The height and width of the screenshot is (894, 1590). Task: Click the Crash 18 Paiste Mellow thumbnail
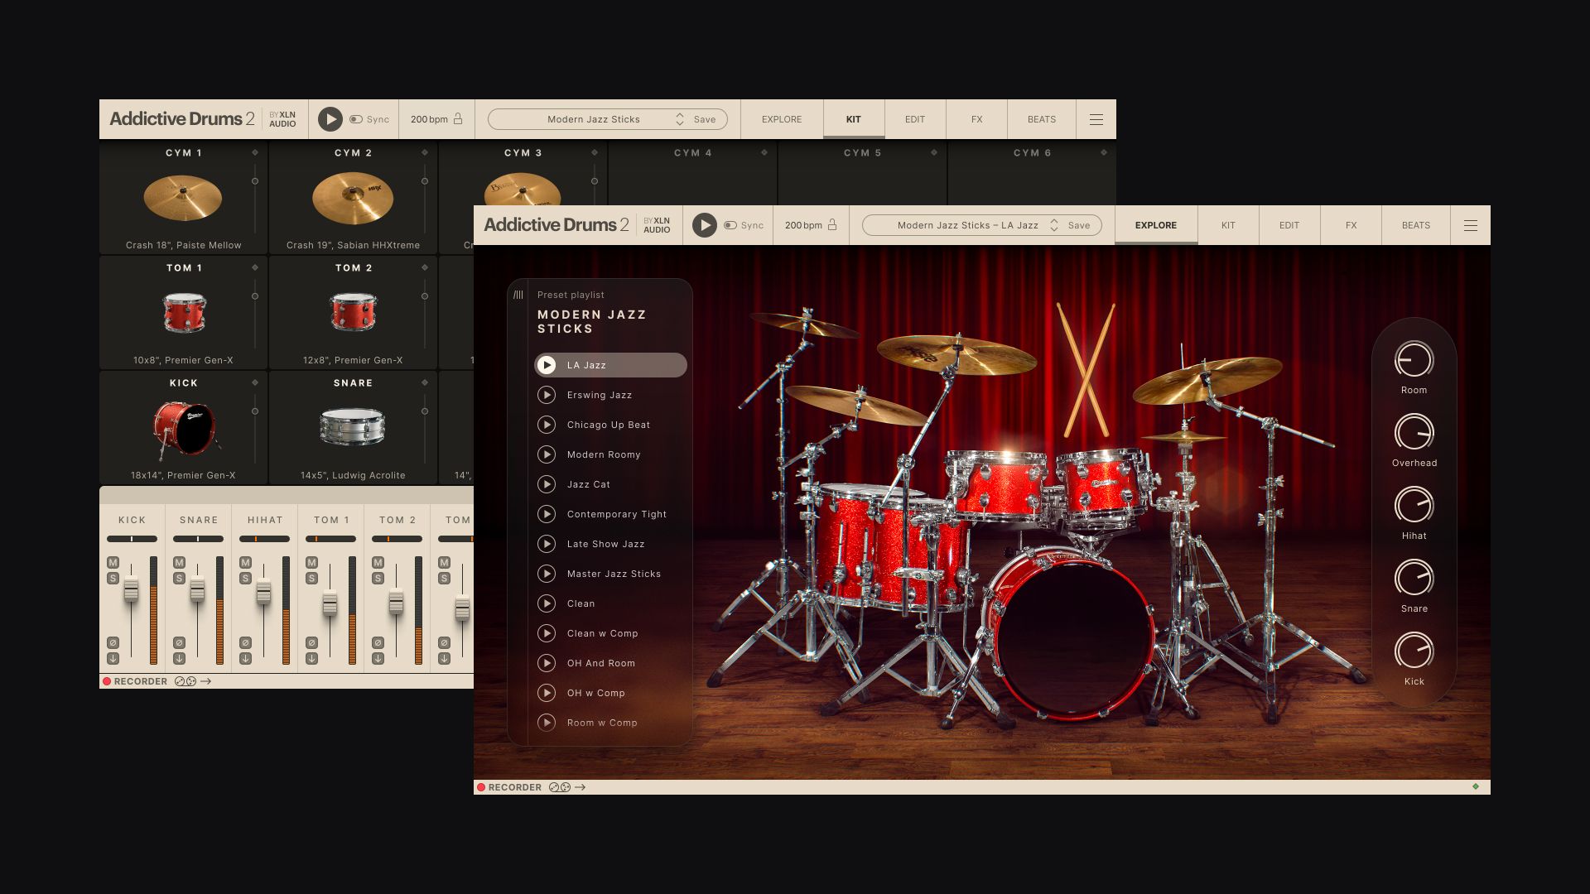click(x=182, y=199)
